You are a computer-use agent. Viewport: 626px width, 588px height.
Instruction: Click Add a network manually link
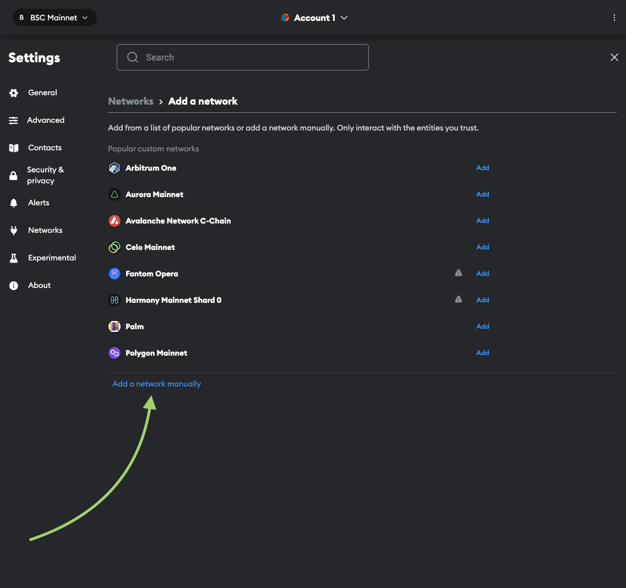(156, 384)
